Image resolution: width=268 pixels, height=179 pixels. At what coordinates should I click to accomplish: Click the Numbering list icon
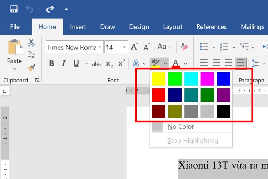click(x=224, y=47)
